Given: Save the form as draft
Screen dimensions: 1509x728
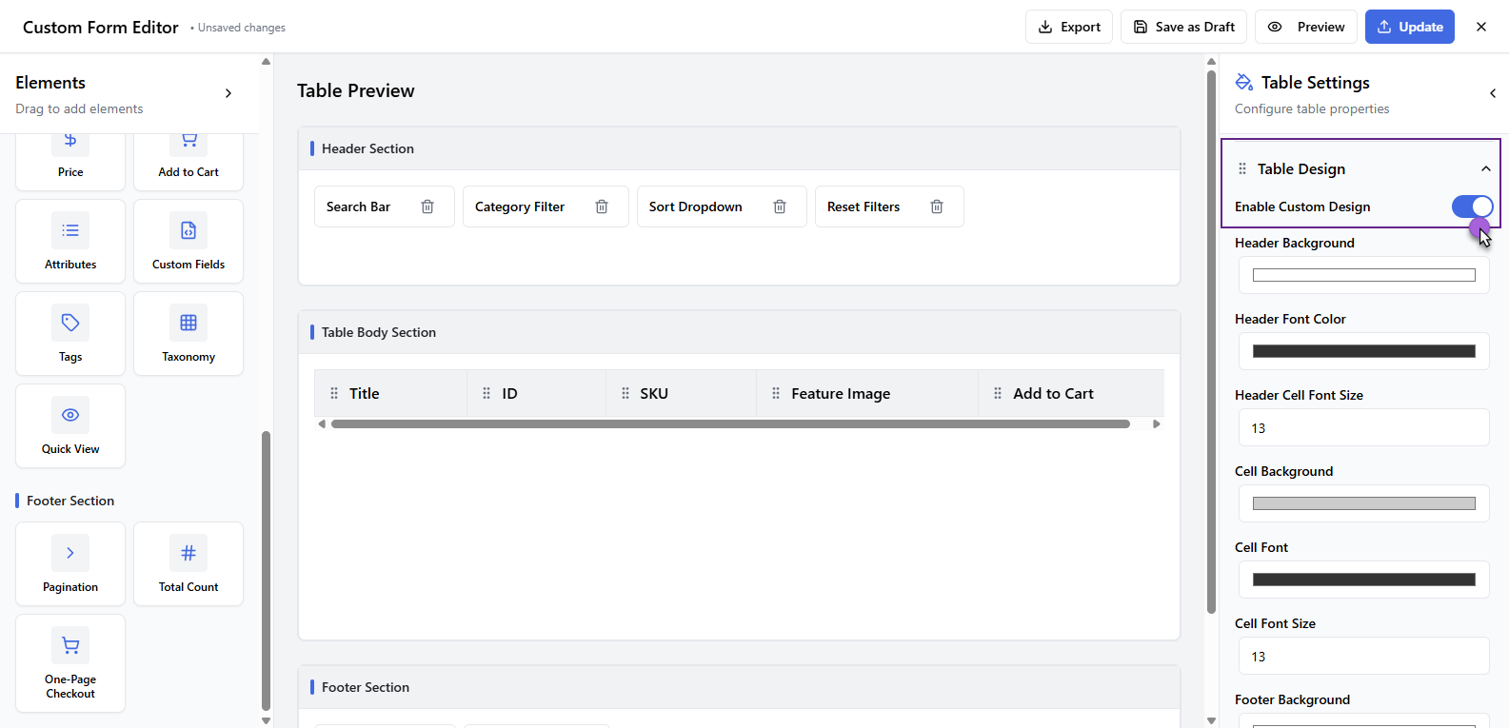Looking at the screenshot, I should point(1183,27).
